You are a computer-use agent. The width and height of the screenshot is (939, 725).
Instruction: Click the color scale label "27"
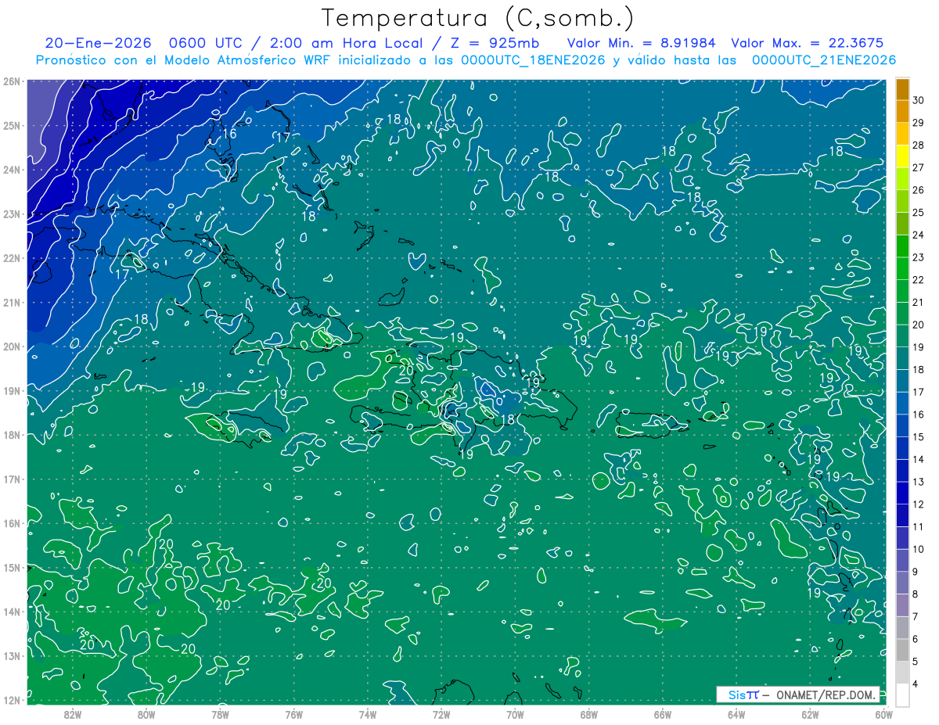(919, 167)
